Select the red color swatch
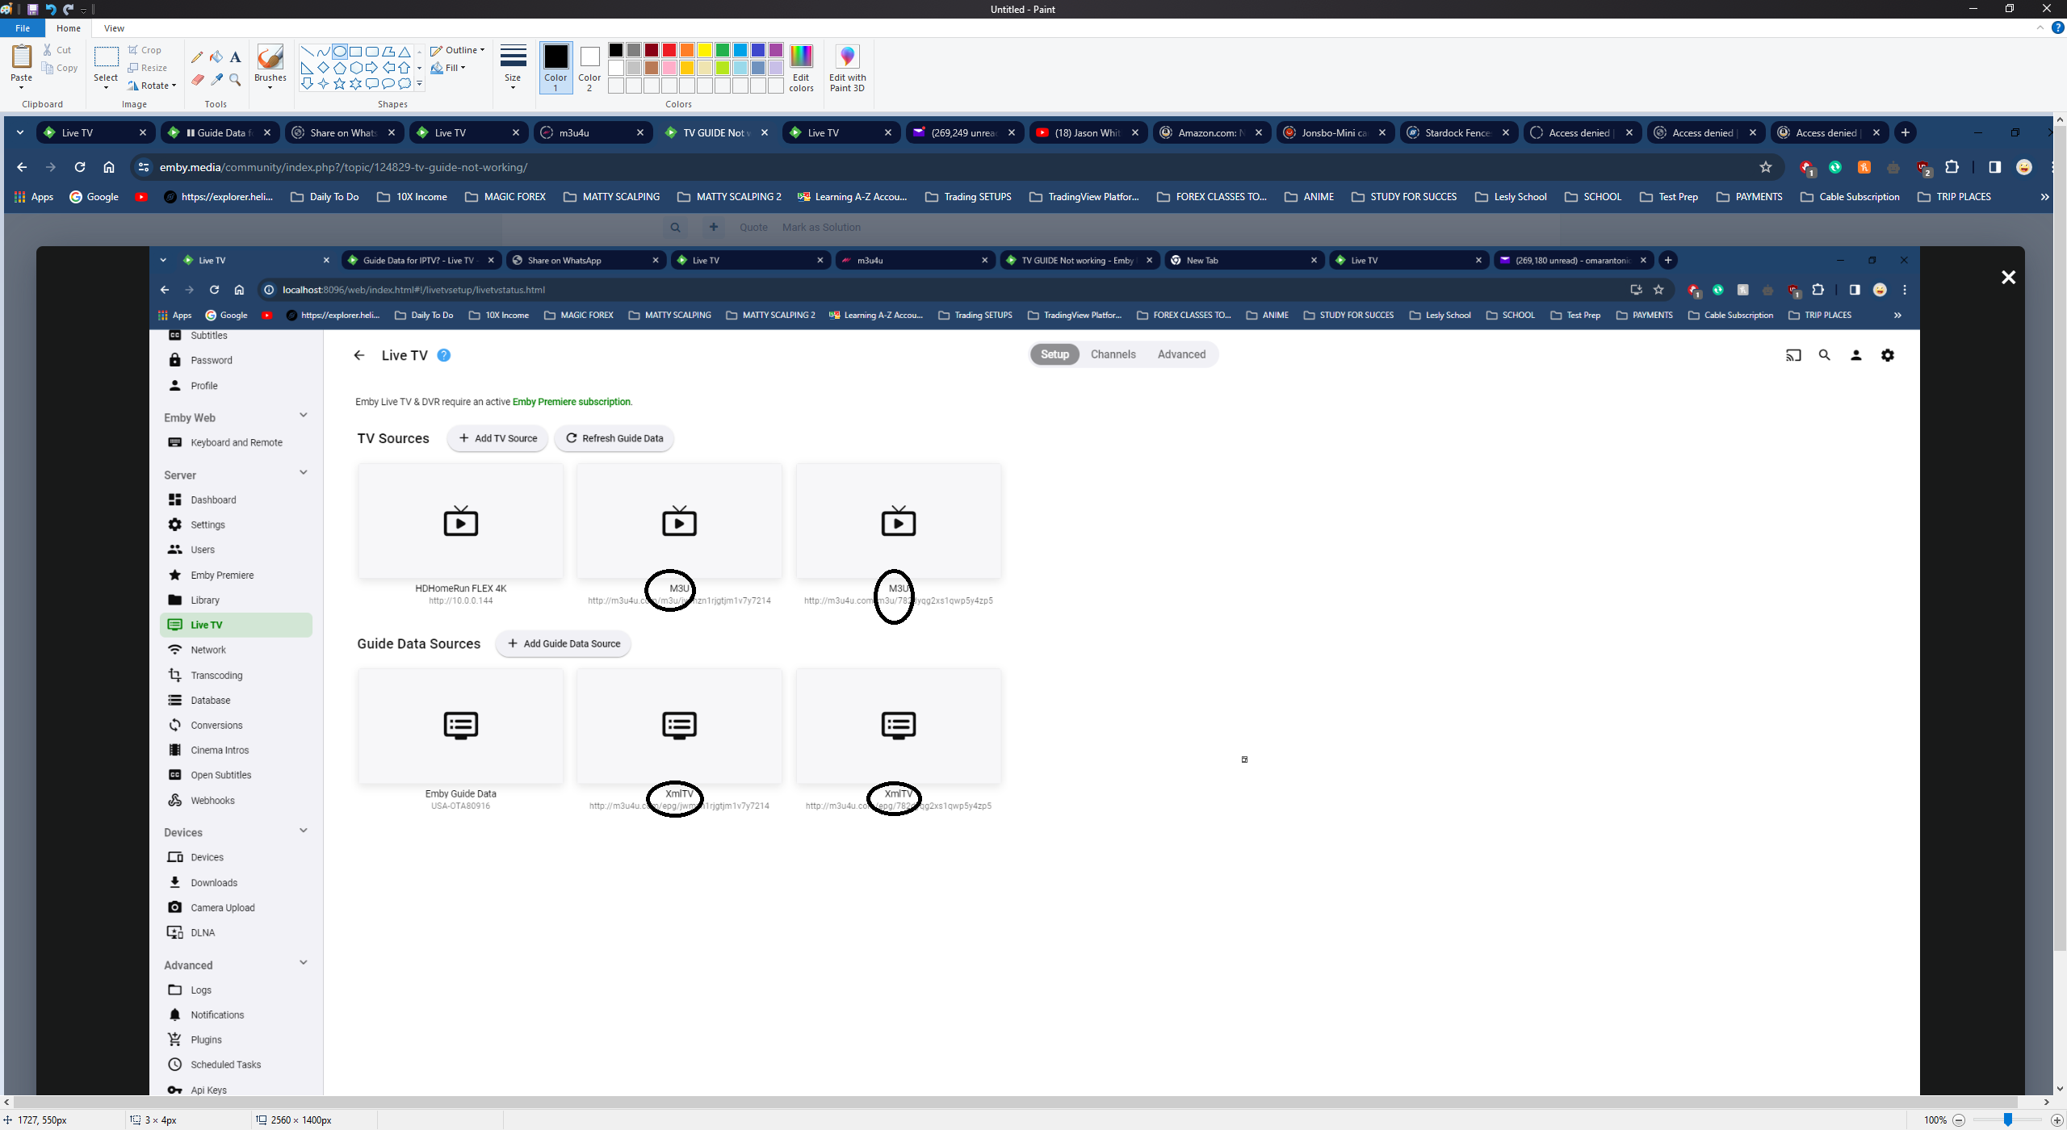The height and width of the screenshot is (1130, 2067). click(669, 49)
